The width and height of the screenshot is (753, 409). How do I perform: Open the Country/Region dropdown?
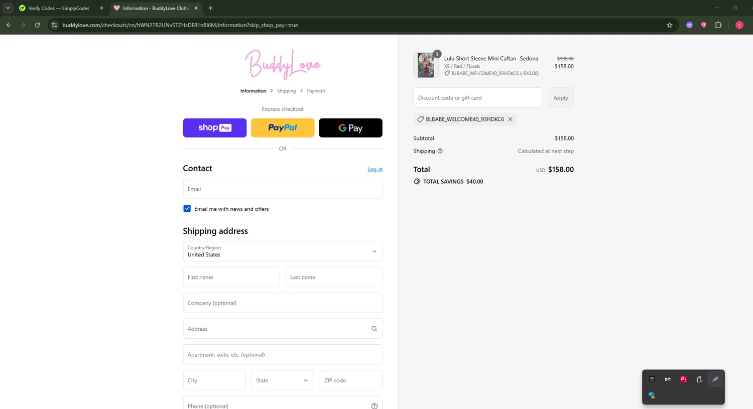click(283, 251)
